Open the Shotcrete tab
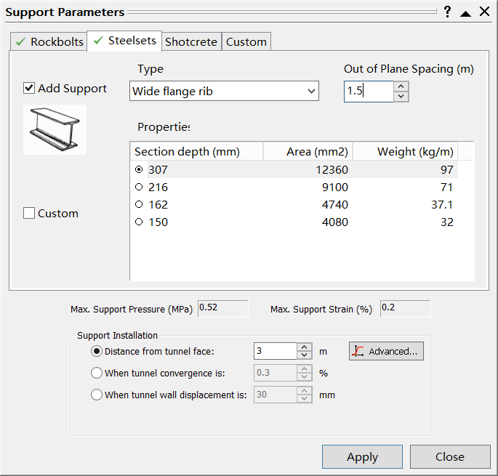498x476 pixels. [x=190, y=42]
